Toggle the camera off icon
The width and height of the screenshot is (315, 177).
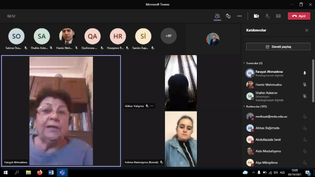pyautogui.click(x=256, y=16)
